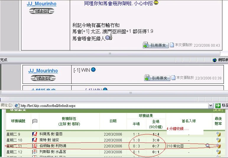Click the blue sad face after [-1] WIN
The width and height of the screenshot is (228, 158).
point(93,70)
